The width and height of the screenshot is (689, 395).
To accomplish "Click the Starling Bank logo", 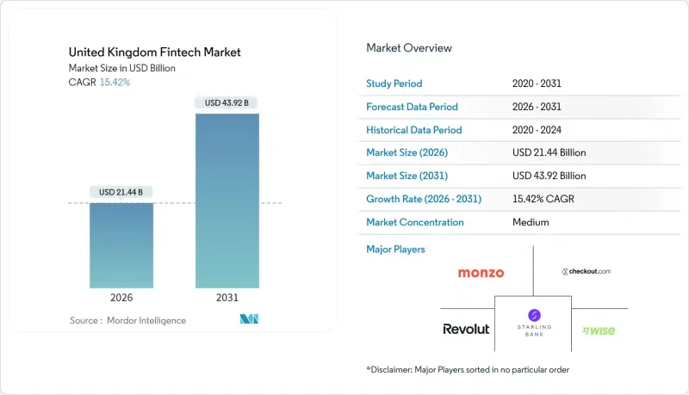I will click(x=533, y=322).
